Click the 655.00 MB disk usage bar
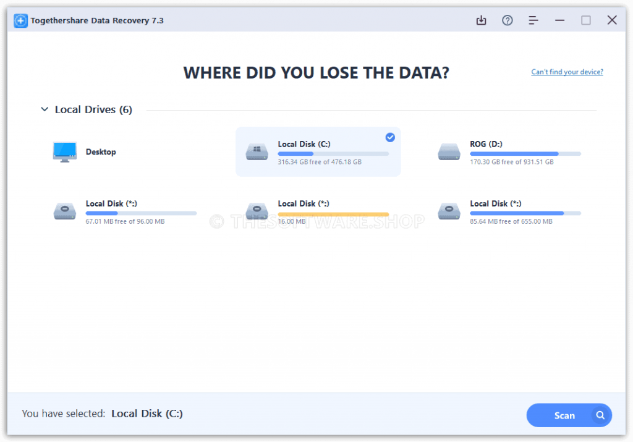 pyautogui.click(x=525, y=213)
